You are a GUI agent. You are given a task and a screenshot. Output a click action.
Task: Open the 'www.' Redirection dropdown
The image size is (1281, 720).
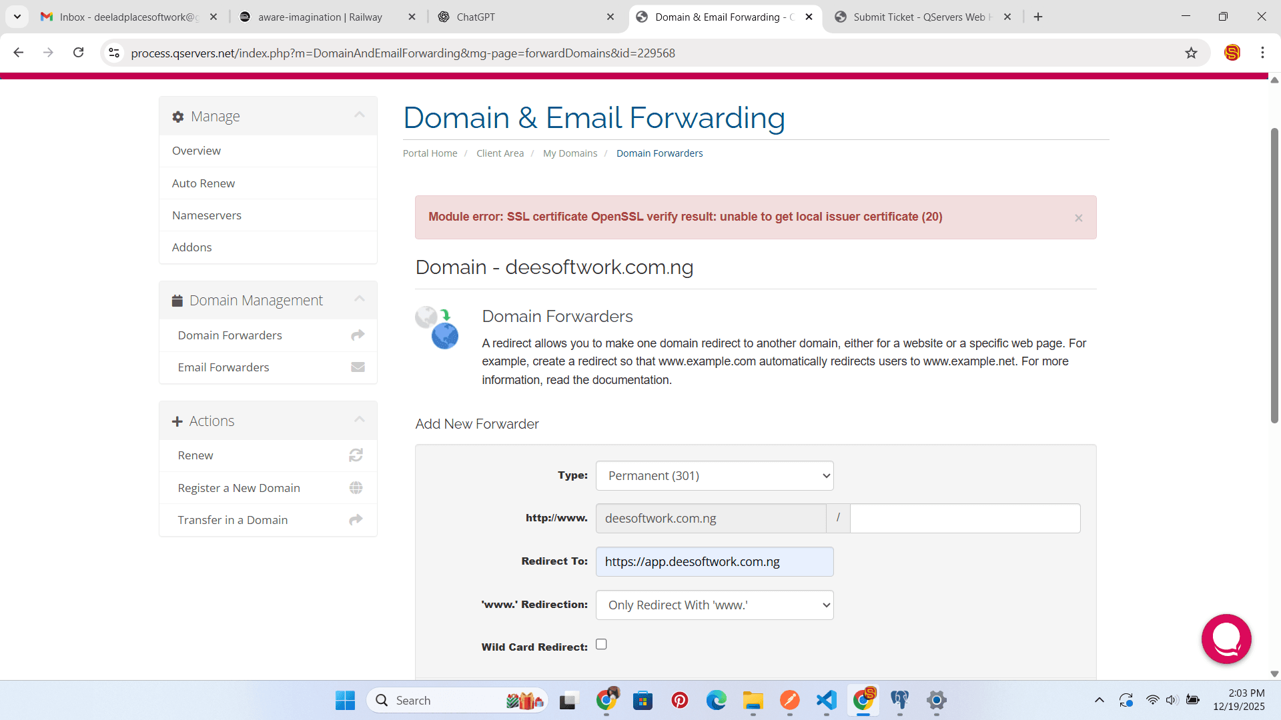pos(714,605)
